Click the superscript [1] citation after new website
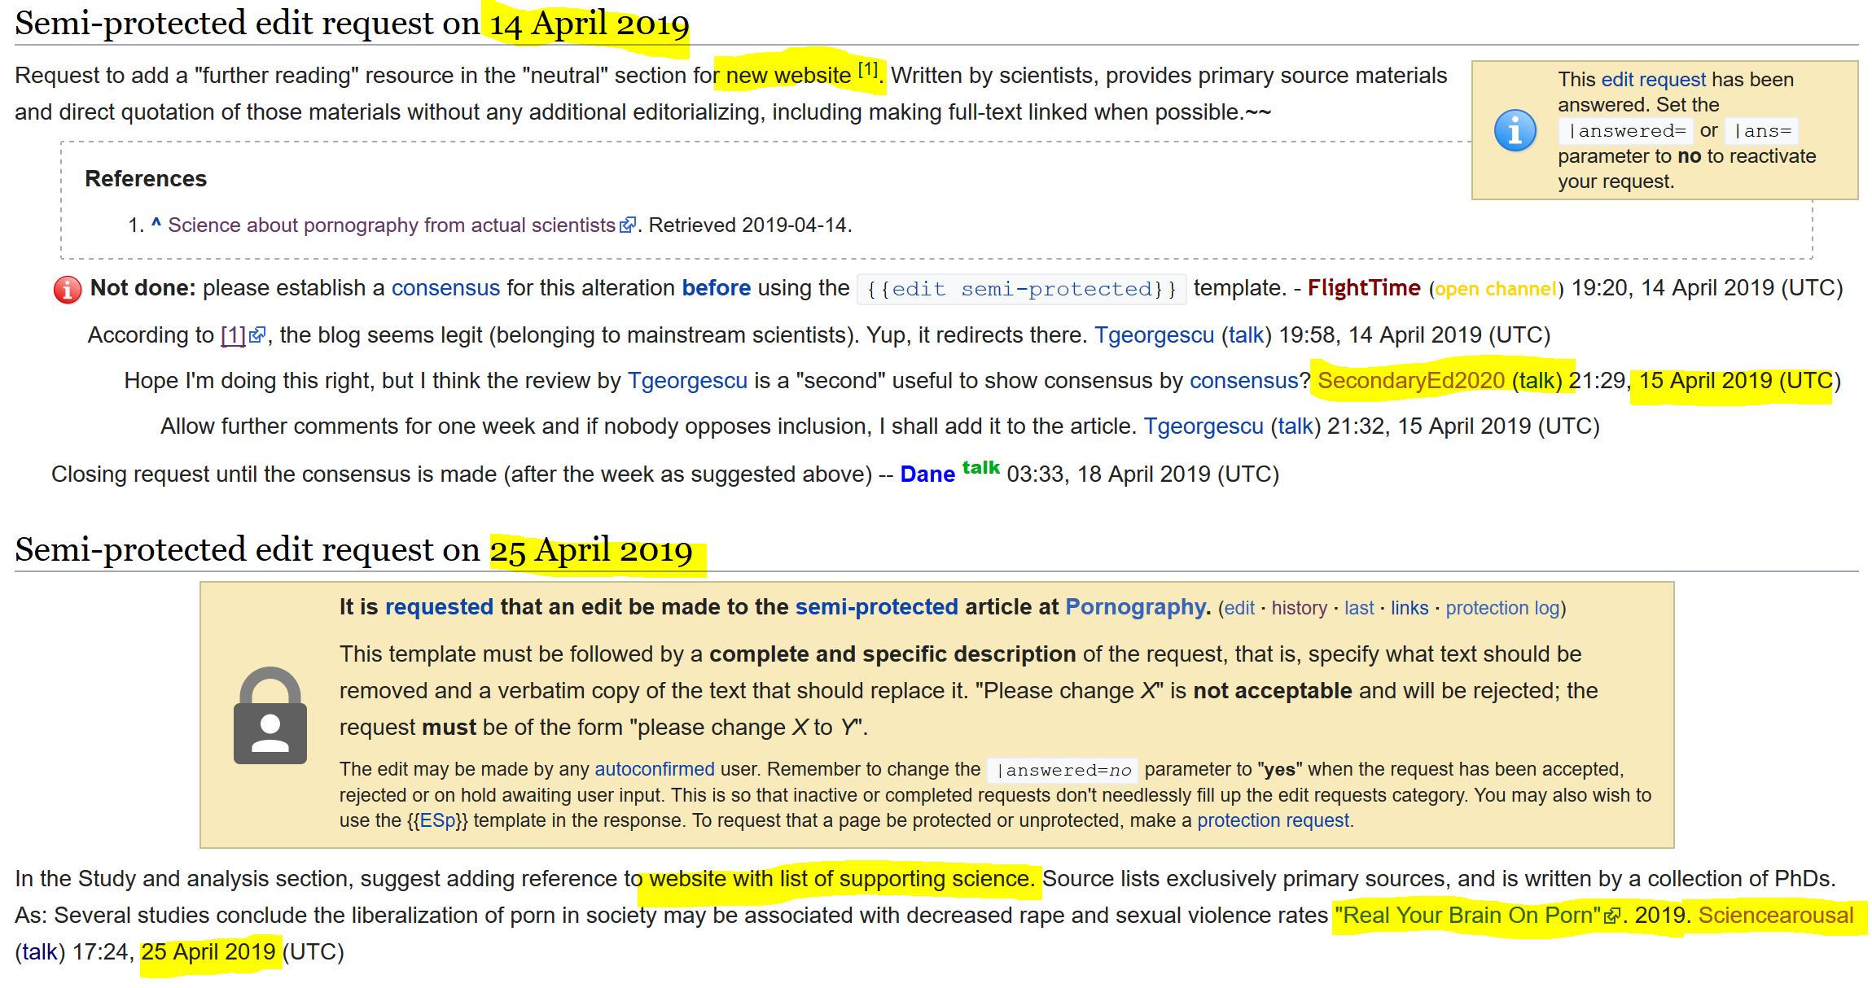 click(868, 70)
